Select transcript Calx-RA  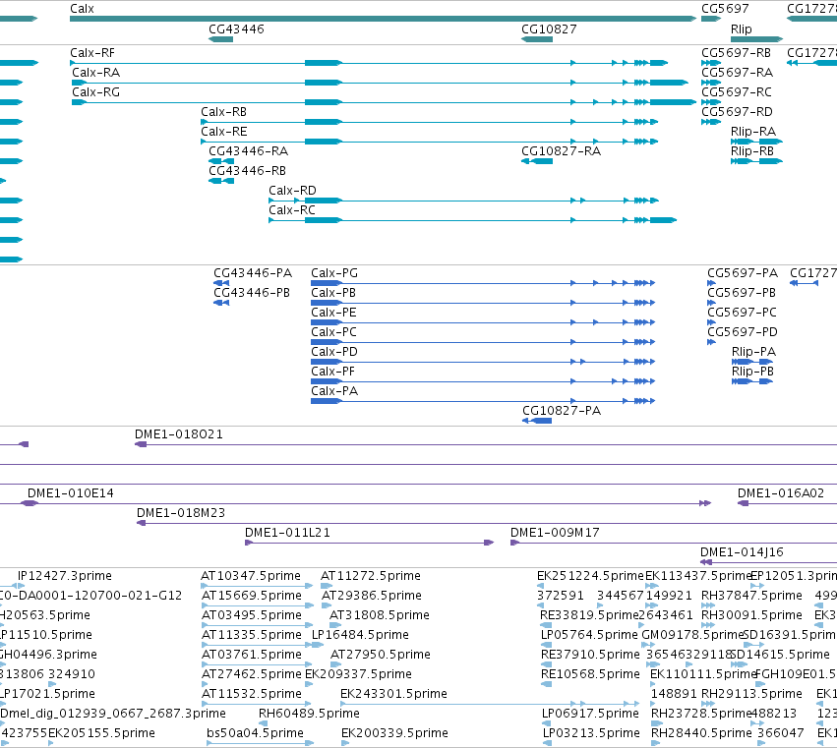tap(95, 73)
